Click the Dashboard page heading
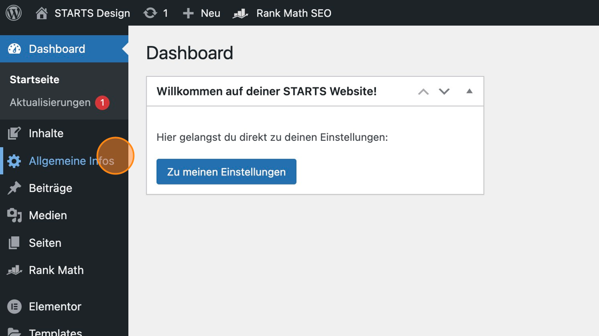The height and width of the screenshot is (336, 599). pos(189,53)
